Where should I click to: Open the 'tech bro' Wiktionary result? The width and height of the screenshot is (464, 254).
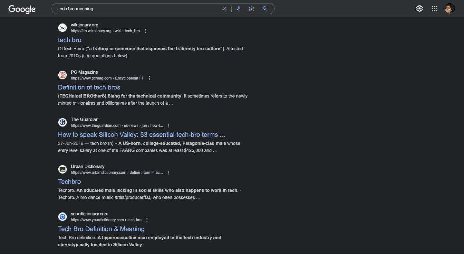pos(70,40)
